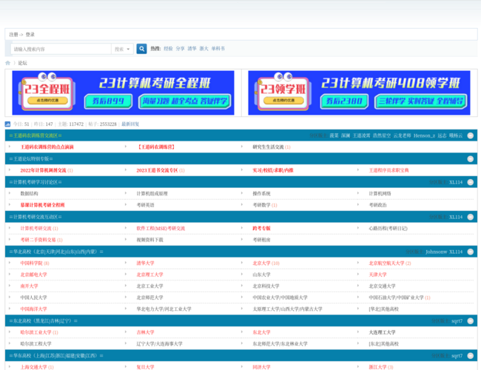Click the blue search magnifier button
481x370 pixels.
[141, 49]
